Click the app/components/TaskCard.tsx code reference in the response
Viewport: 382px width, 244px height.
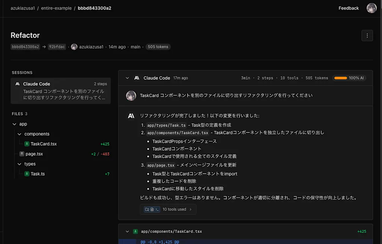click(178, 133)
